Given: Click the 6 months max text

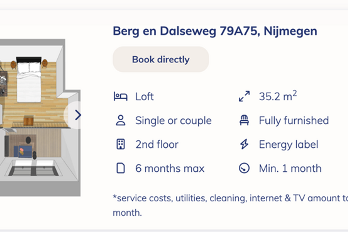Looking at the screenshot, I should pyautogui.click(x=170, y=168).
